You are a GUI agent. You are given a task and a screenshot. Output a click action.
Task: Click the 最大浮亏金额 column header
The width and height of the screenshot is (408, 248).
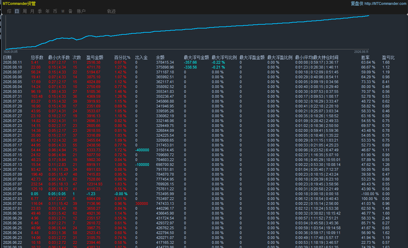(197, 57)
